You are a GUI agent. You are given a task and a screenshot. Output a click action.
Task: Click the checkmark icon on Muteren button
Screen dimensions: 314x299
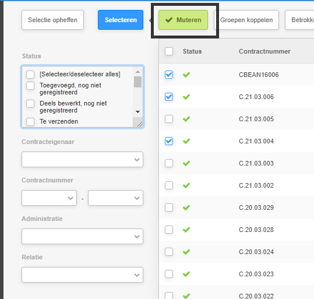pyautogui.click(x=169, y=20)
